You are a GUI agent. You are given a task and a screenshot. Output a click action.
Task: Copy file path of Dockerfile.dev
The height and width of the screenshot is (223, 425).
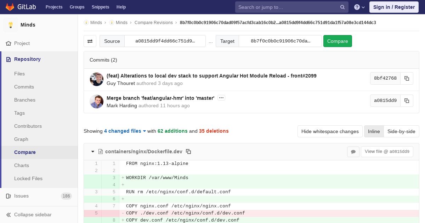tap(188, 151)
